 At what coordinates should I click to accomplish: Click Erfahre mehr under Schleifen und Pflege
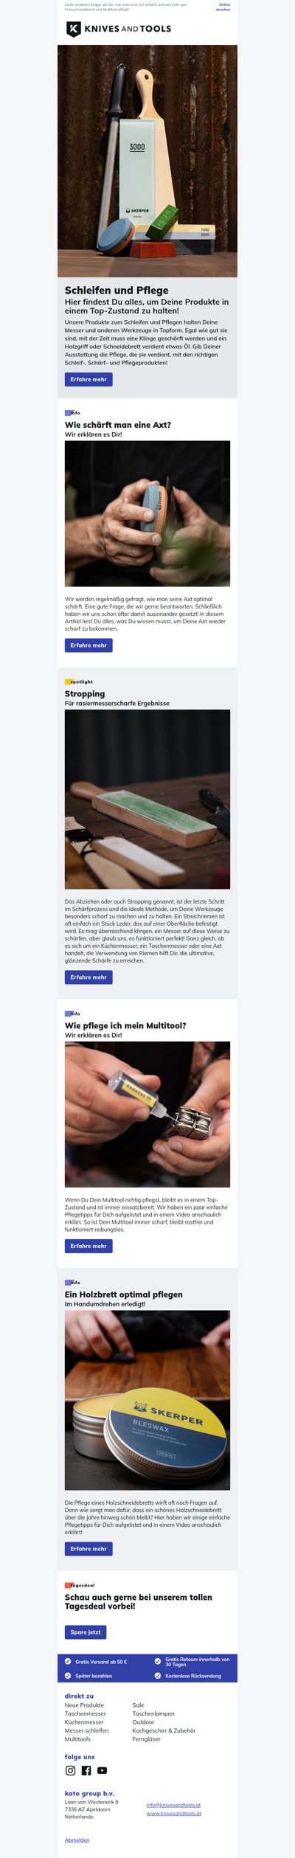88,379
